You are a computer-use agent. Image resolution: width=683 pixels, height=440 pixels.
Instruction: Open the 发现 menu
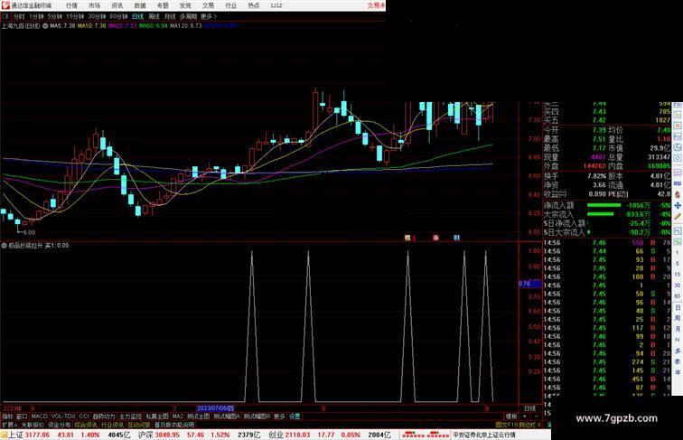pos(185,5)
